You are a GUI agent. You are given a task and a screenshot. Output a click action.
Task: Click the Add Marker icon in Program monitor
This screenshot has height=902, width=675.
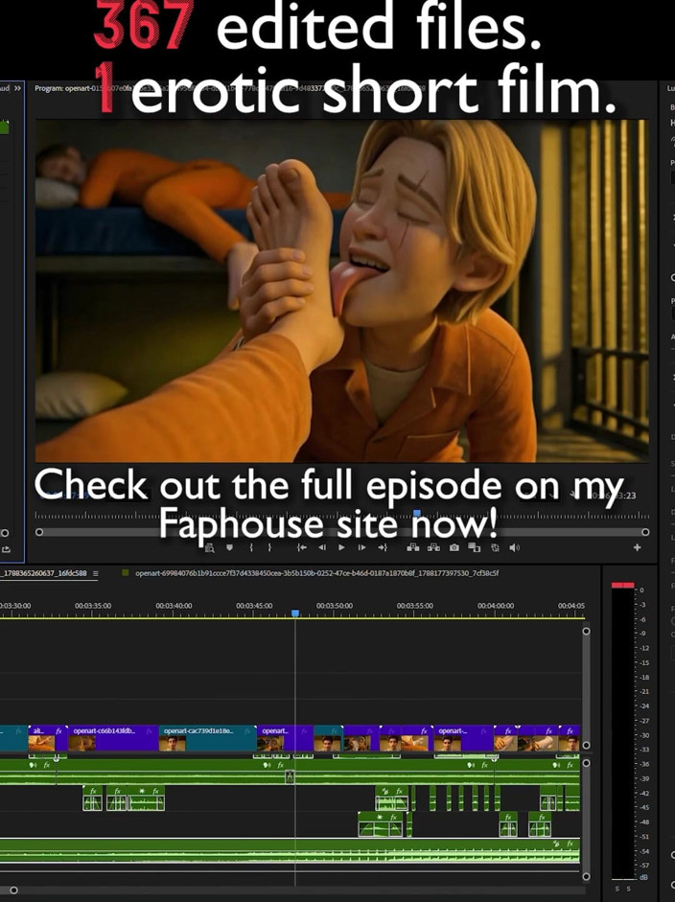tap(229, 547)
